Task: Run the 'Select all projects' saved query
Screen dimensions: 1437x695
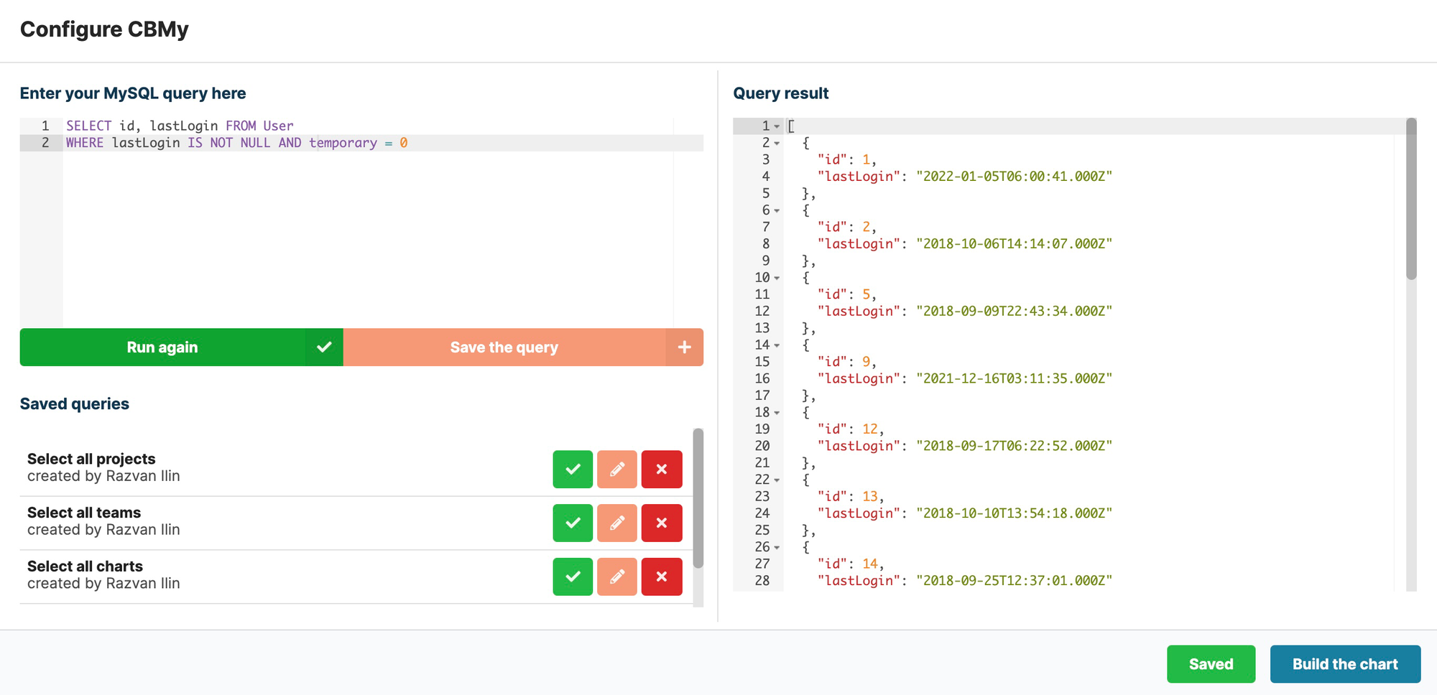Action: [x=573, y=469]
